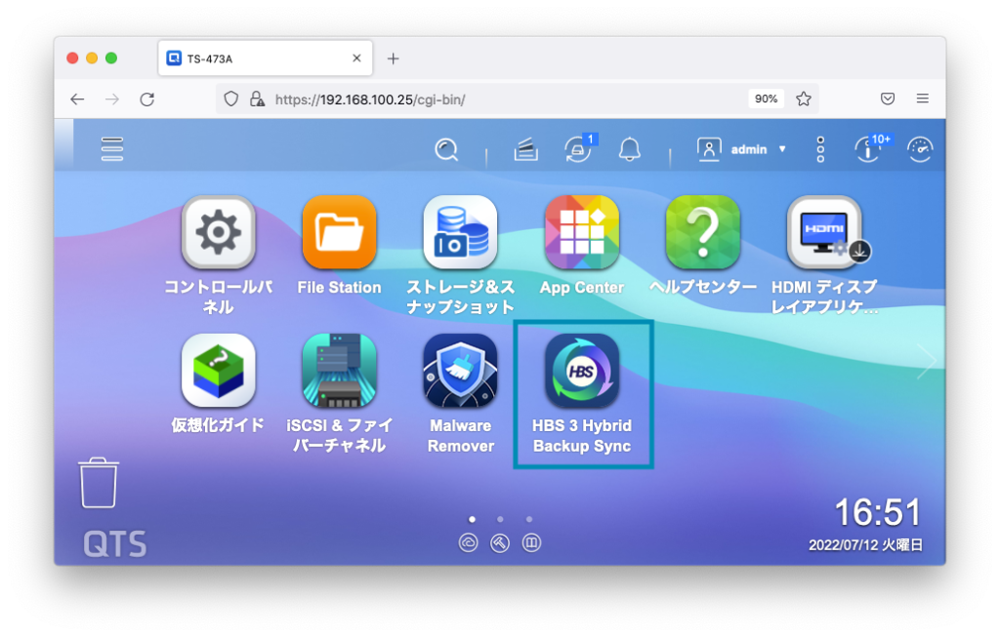Click the QTS search magnifier icon

click(x=446, y=149)
